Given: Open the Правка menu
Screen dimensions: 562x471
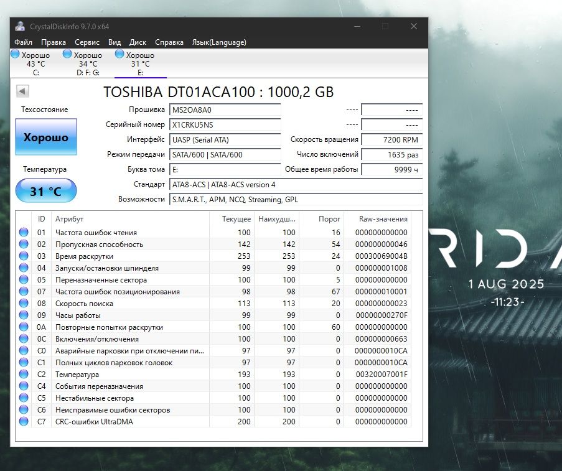Looking at the screenshot, I should 54,42.
